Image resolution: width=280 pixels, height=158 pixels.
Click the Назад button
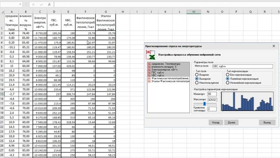[x=216, y=122]
